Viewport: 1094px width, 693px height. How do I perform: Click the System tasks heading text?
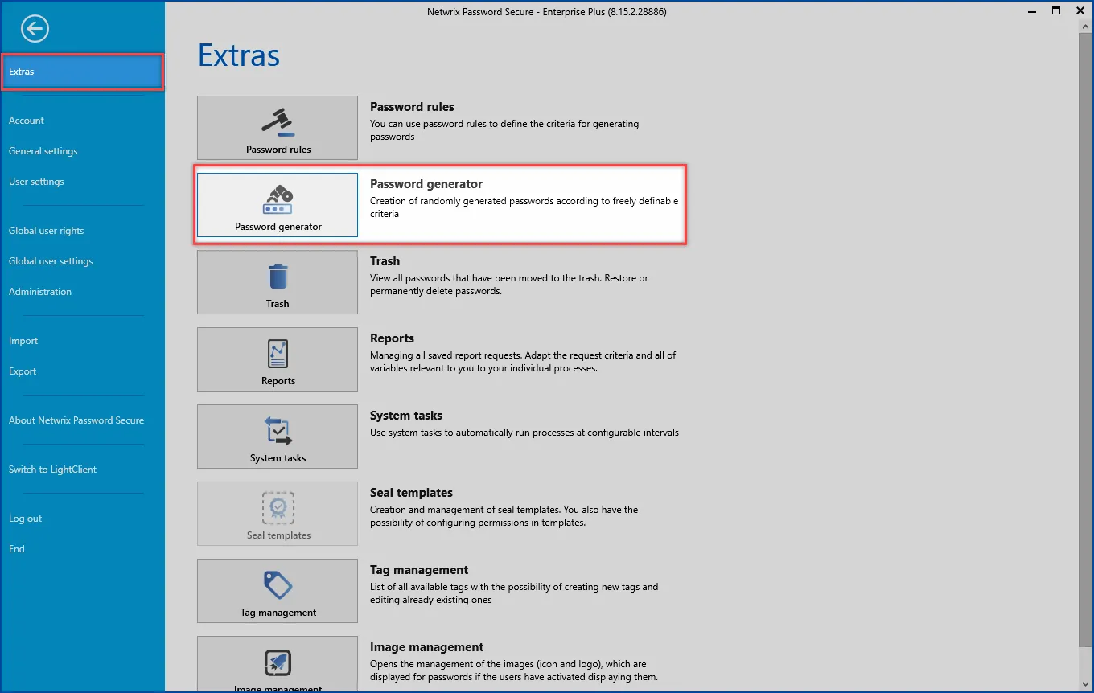(x=406, y=416)
